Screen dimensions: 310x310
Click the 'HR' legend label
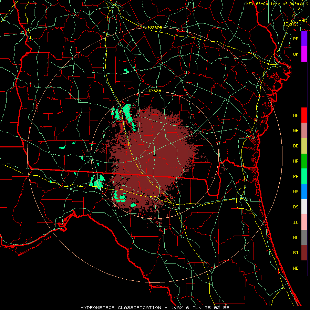[296, 161]
